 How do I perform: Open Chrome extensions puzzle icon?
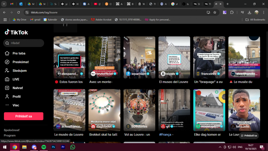pyautogui.click(x=232, y=12)
